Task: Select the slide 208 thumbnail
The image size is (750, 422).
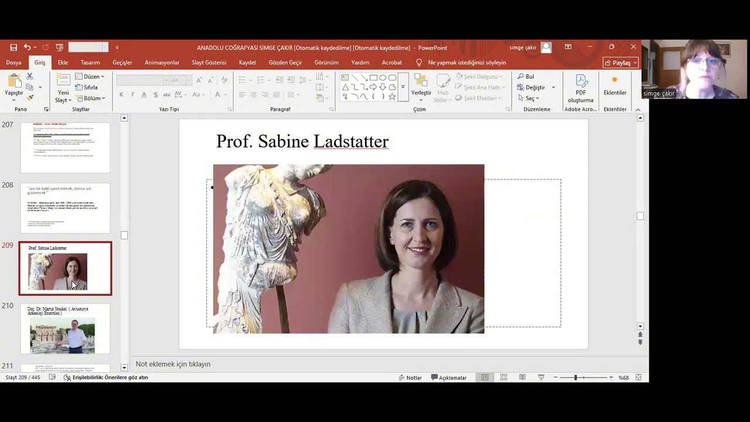Action: tap(65, 208)
